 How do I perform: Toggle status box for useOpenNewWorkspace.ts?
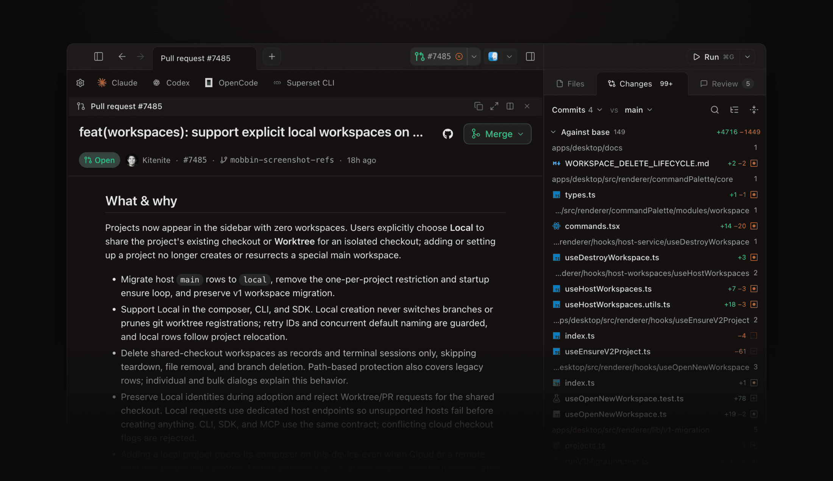click(754, 414)
